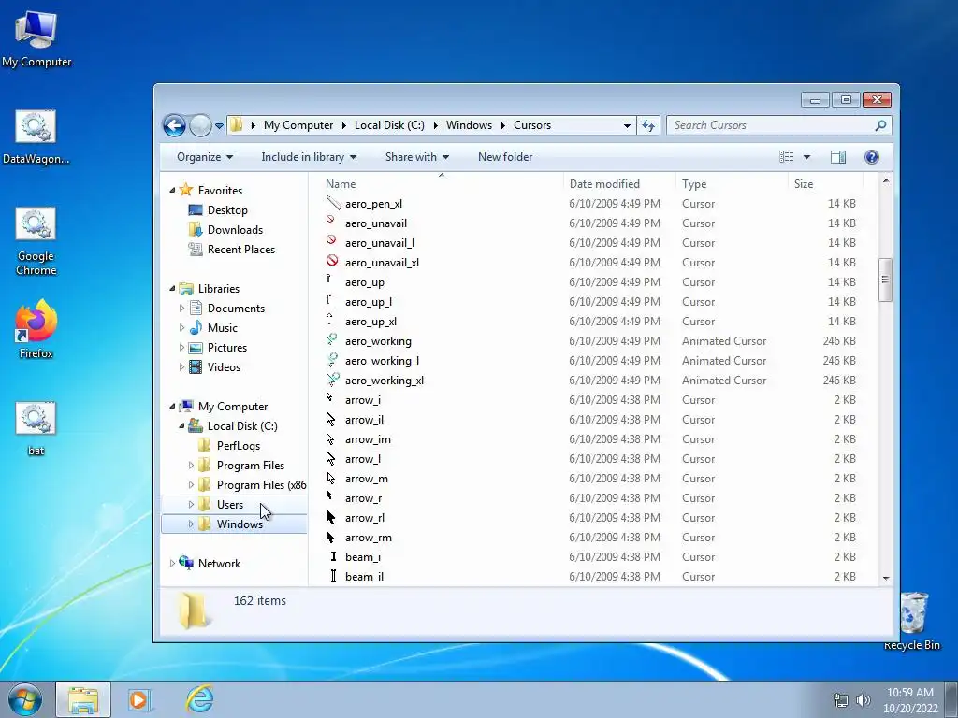Image resolution: width=958 pixels, height=718 pixels.
Task: Expand the Windows folder node
Action: (x=191, y=524)
